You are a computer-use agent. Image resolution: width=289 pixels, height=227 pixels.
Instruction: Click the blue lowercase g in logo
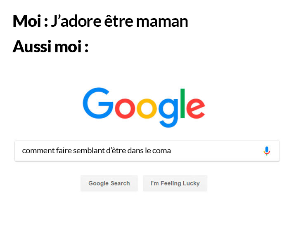point(168,113)
